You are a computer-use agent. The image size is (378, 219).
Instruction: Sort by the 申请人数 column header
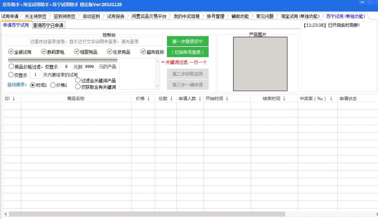[x=190, y=99]
